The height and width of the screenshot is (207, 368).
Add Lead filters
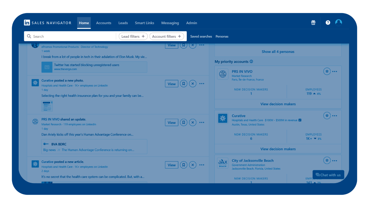pyautogui.click(x=133, y=36)
